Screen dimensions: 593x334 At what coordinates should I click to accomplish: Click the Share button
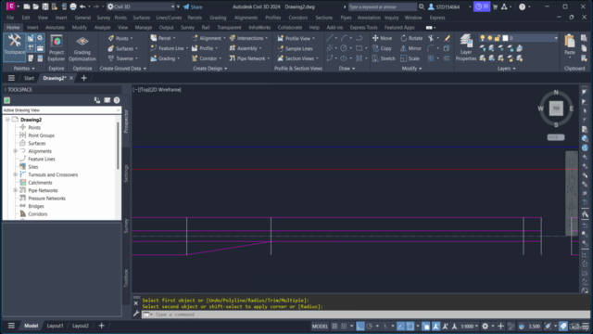point(193,6)
